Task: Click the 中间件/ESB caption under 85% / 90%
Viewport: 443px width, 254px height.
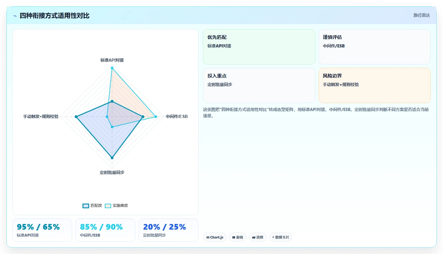Action: point(90,235)
